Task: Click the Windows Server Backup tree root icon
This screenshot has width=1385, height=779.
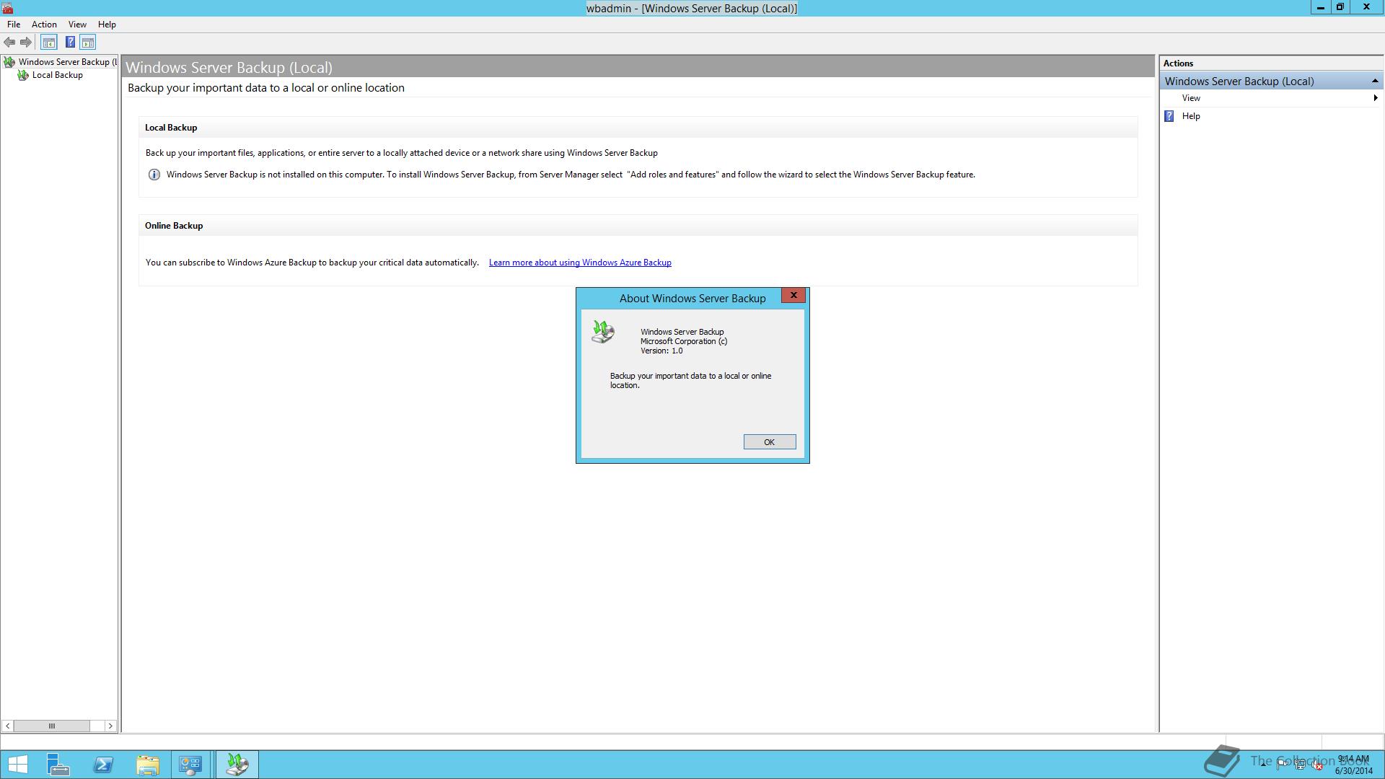Action: [x=9, y=62]
